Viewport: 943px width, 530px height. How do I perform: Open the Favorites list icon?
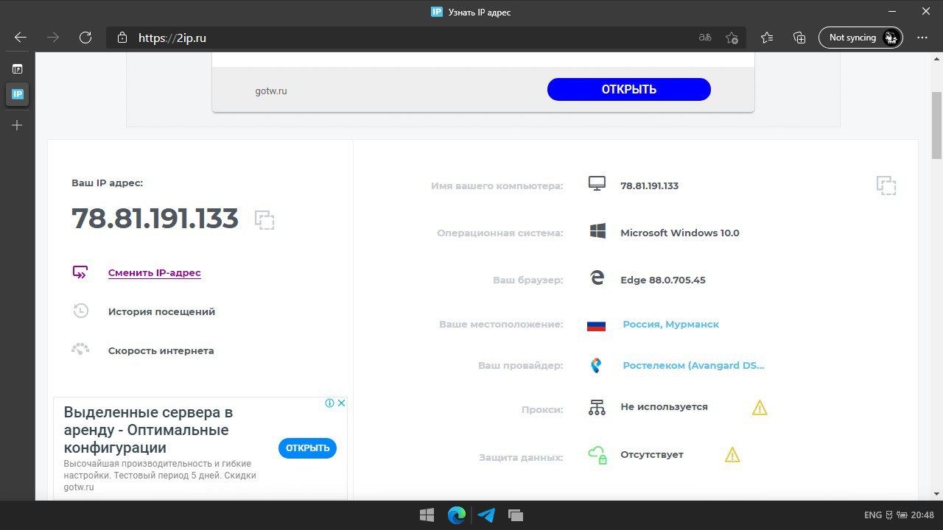click(767, 38)
